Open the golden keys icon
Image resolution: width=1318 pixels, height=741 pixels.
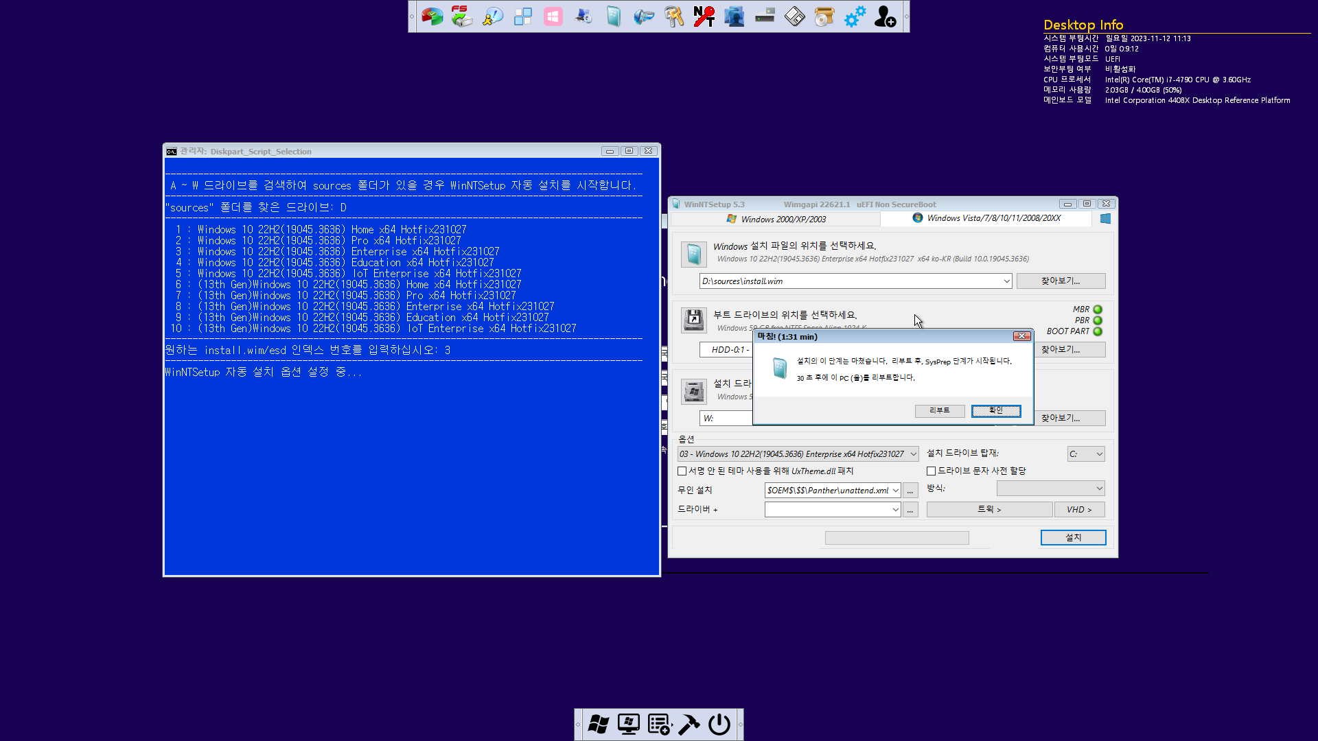pyautogui.click(x=674, y=16)
